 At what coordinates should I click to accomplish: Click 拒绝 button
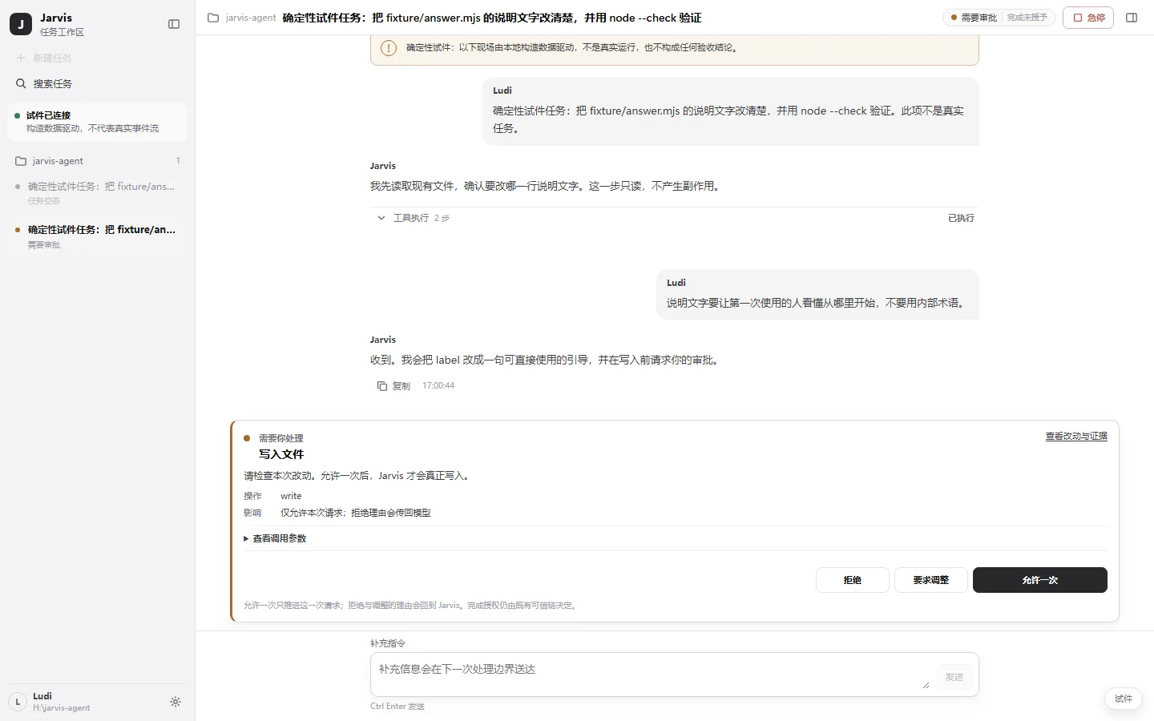coord(853,580)
